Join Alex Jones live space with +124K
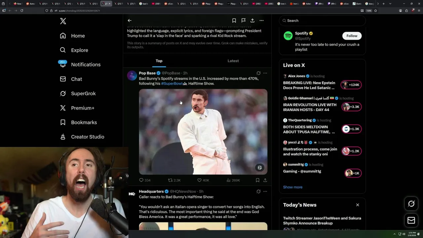This screenshot has width=423, height=238. click(x=351, y=85)
